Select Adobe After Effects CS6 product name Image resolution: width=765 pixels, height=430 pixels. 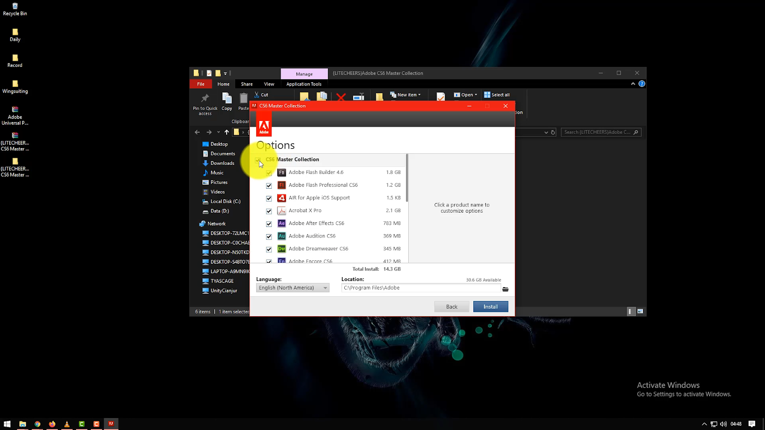pyautogui.click(x=317, y=223)
